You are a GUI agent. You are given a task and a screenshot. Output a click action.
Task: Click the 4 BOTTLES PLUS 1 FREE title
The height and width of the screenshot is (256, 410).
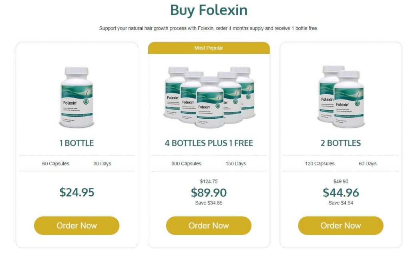[209, 143]
